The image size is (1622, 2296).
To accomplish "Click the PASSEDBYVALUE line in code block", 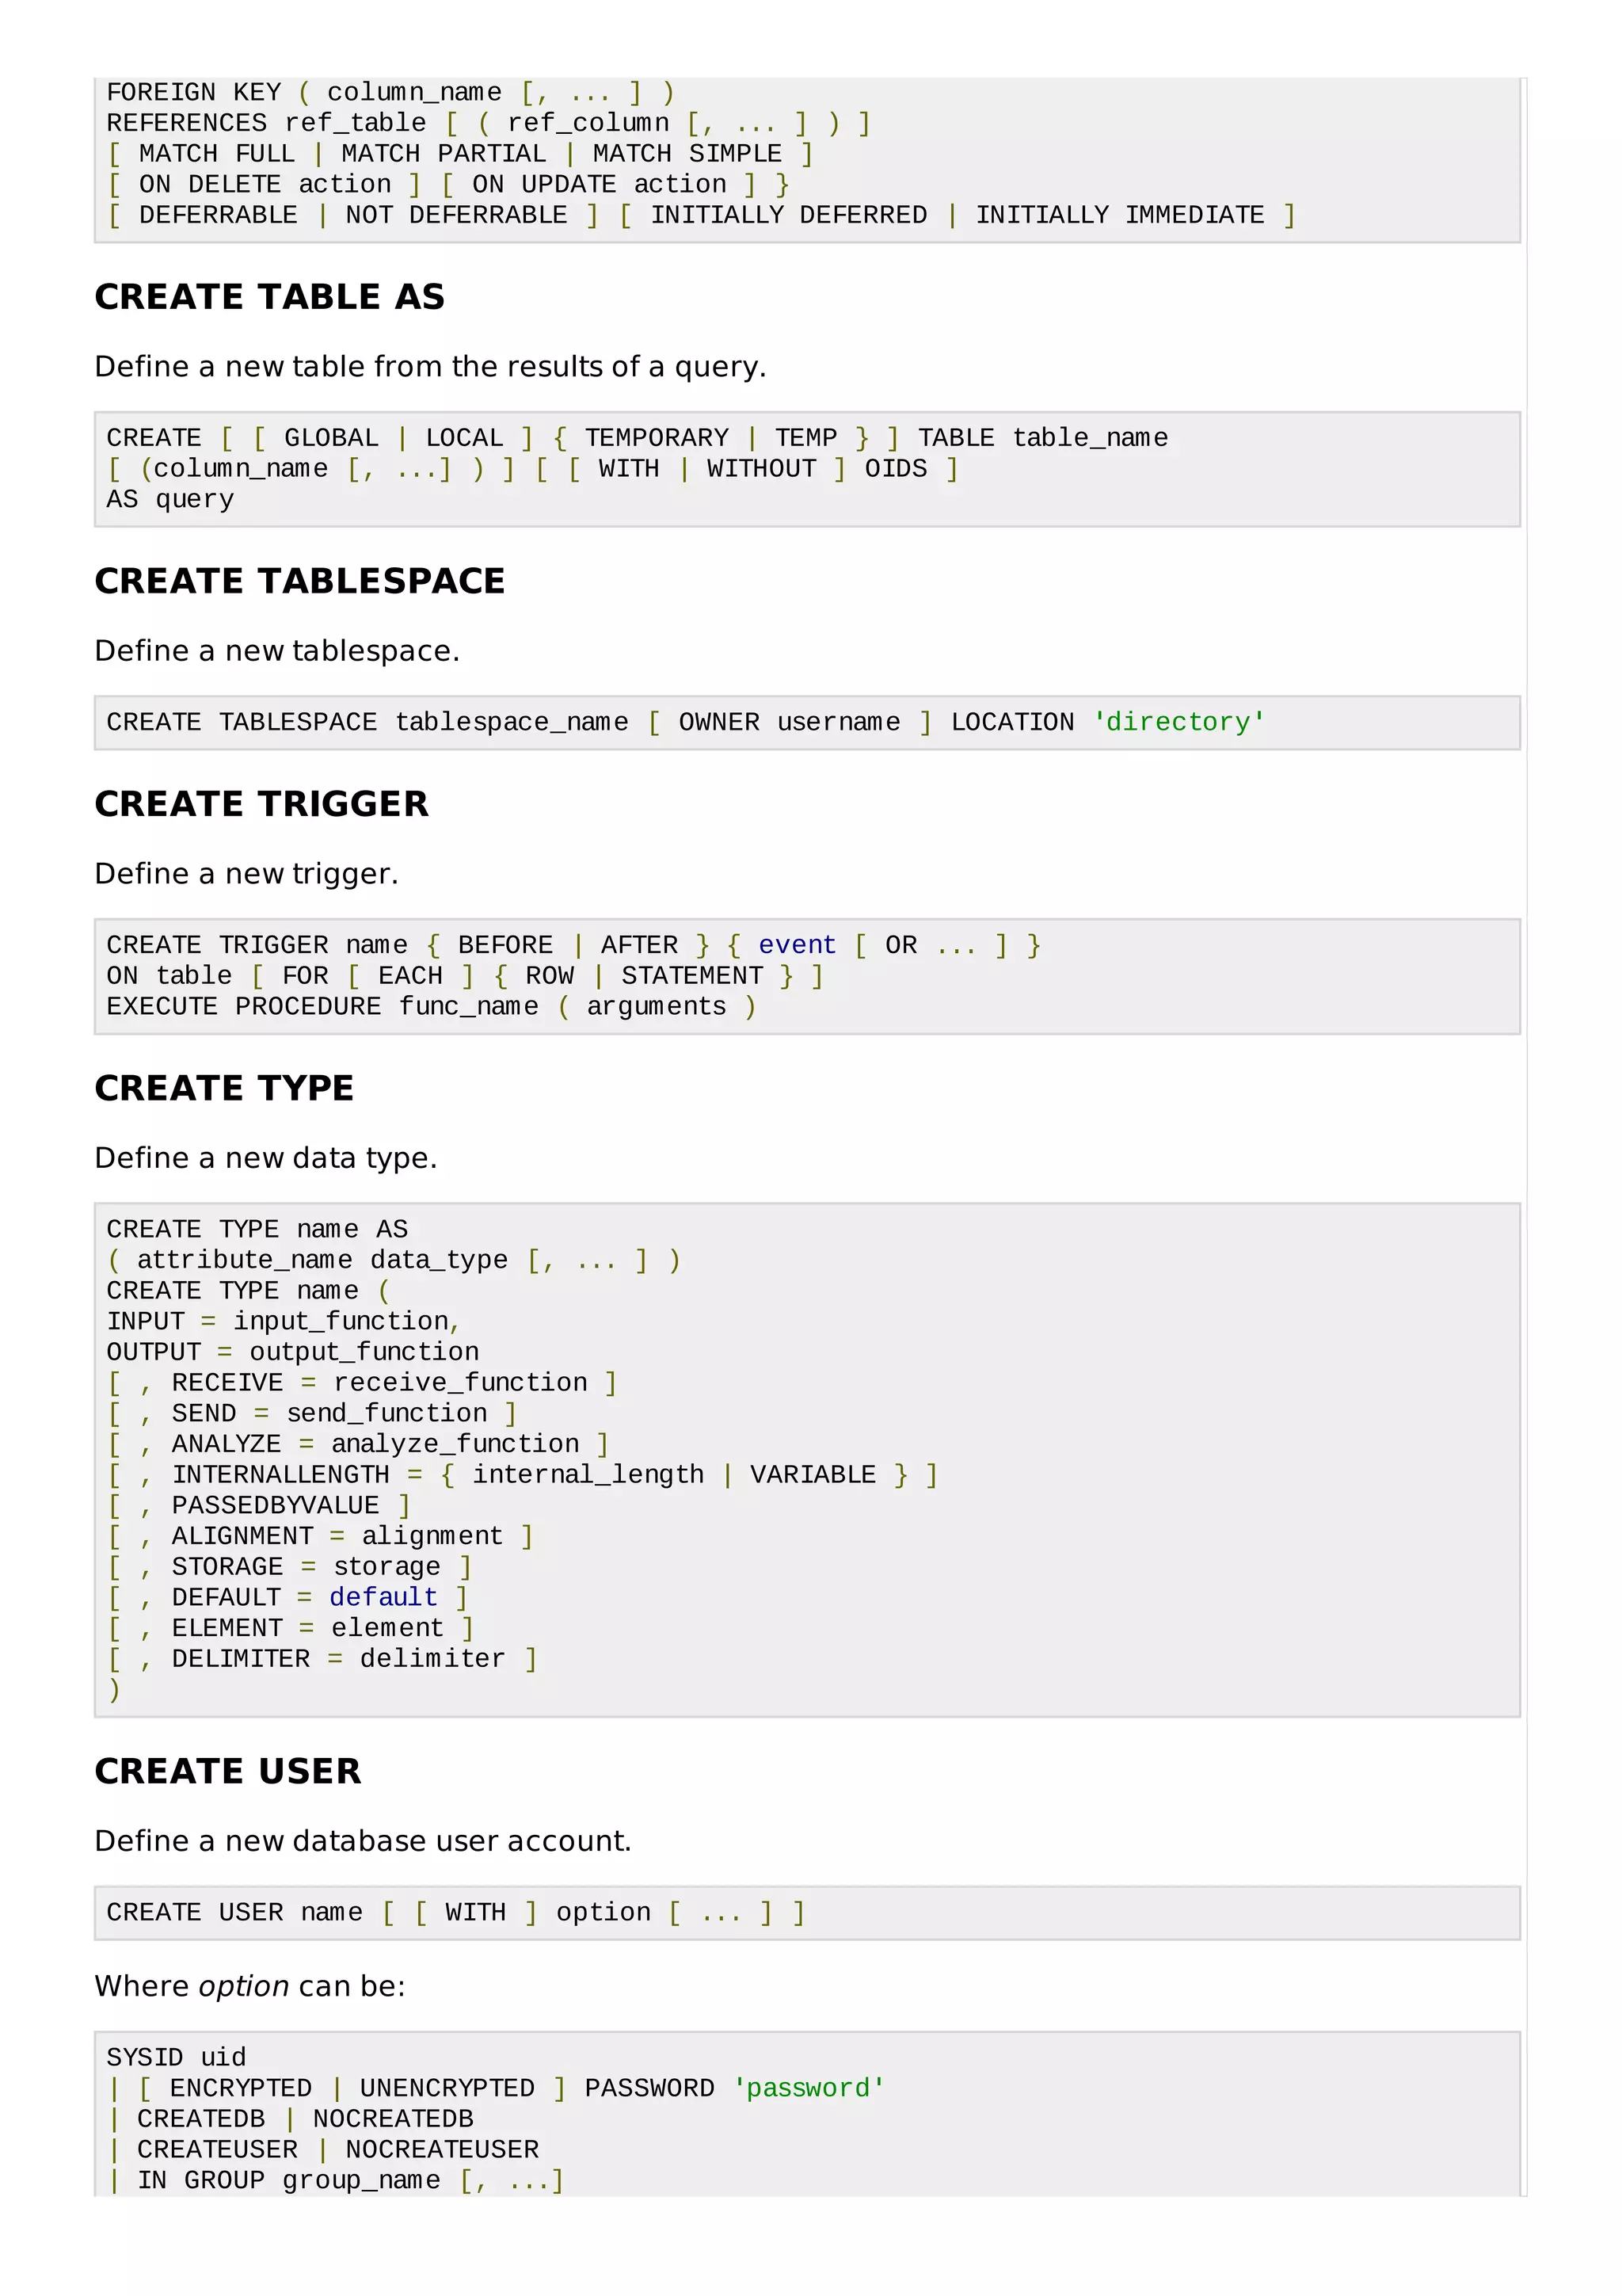I will [x=275, y=1505].
